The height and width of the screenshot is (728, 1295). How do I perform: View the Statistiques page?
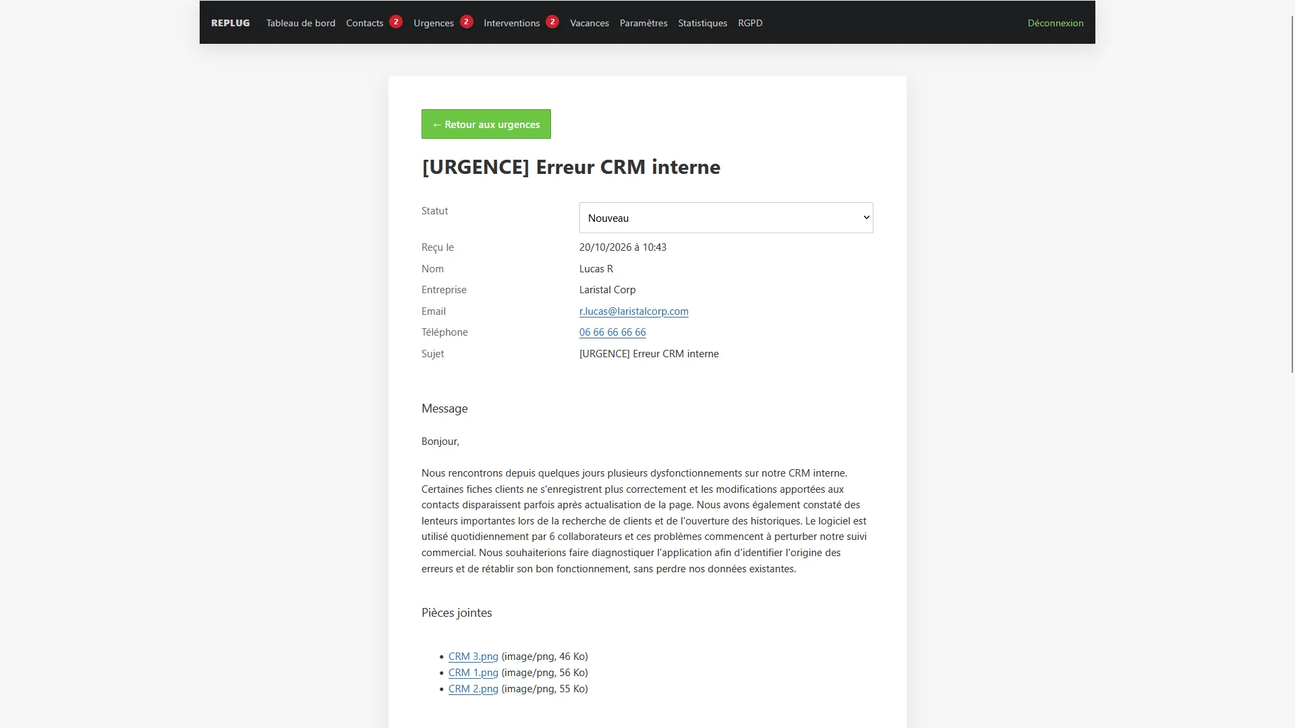(702, 23)
